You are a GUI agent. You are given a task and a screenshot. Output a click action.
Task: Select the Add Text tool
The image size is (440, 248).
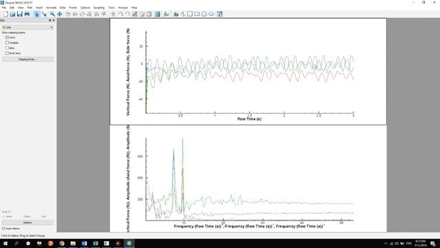pyautogui.click(x=176, y=14)
